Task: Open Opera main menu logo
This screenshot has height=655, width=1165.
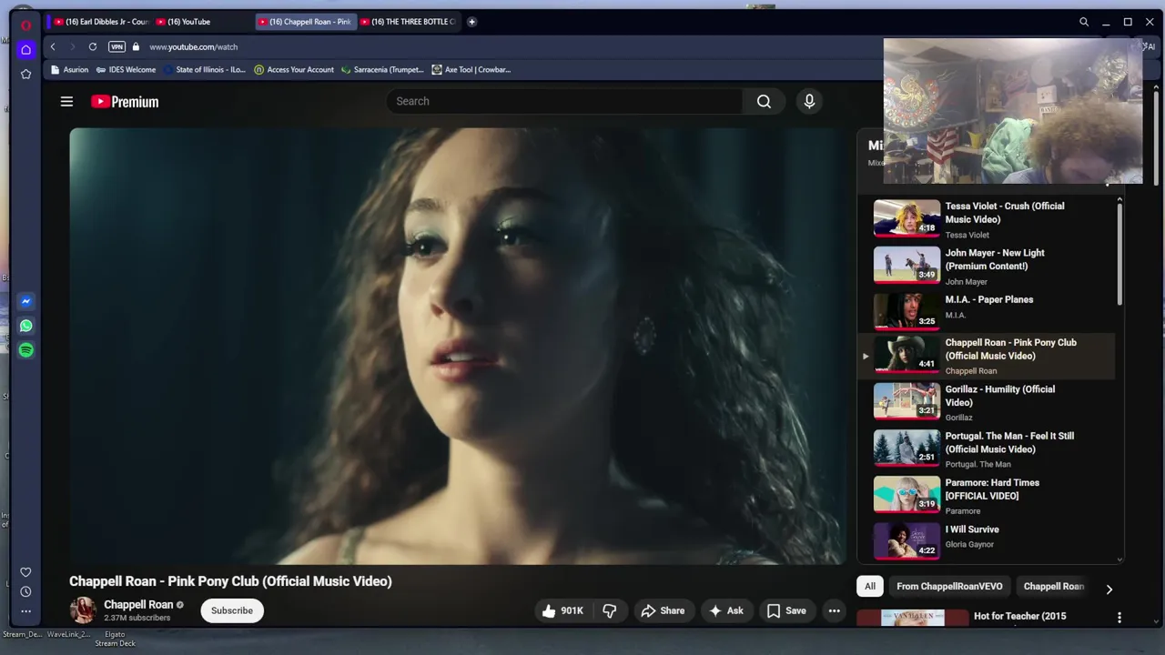Action: [x=25, y=25]
